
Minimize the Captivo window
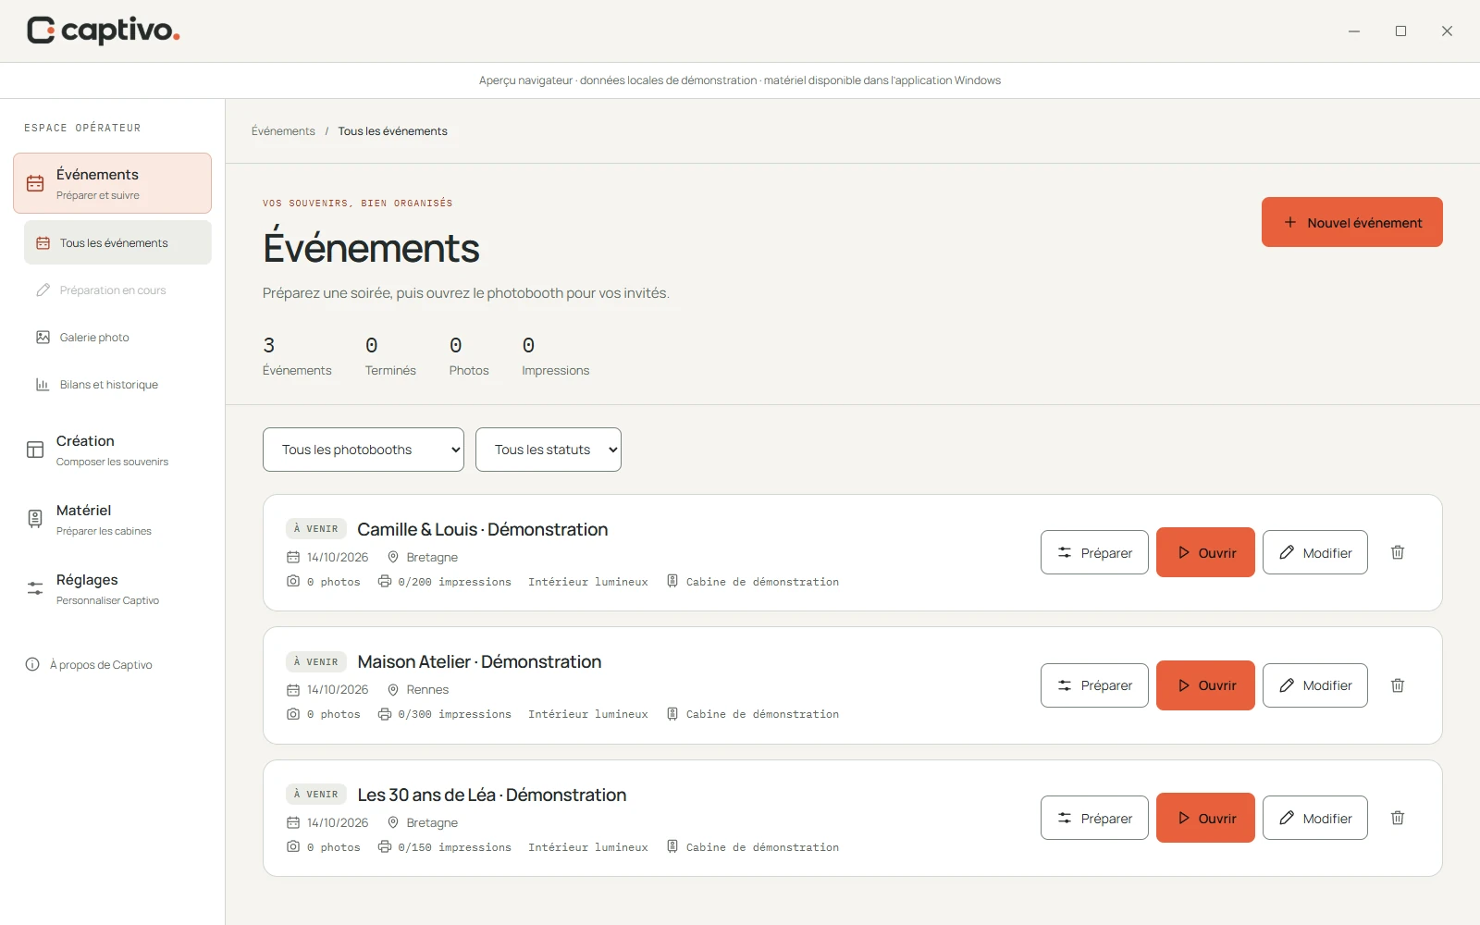(1354, 31)
